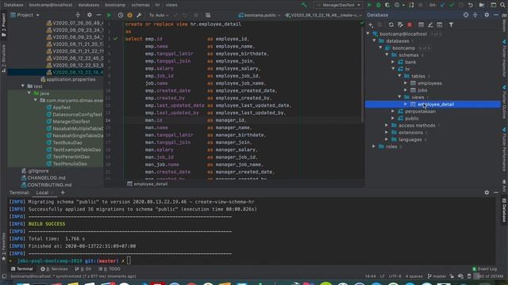Click edit source pencil icon
Viewport: 508px width, 285px height.
click(x=430, y=25)
